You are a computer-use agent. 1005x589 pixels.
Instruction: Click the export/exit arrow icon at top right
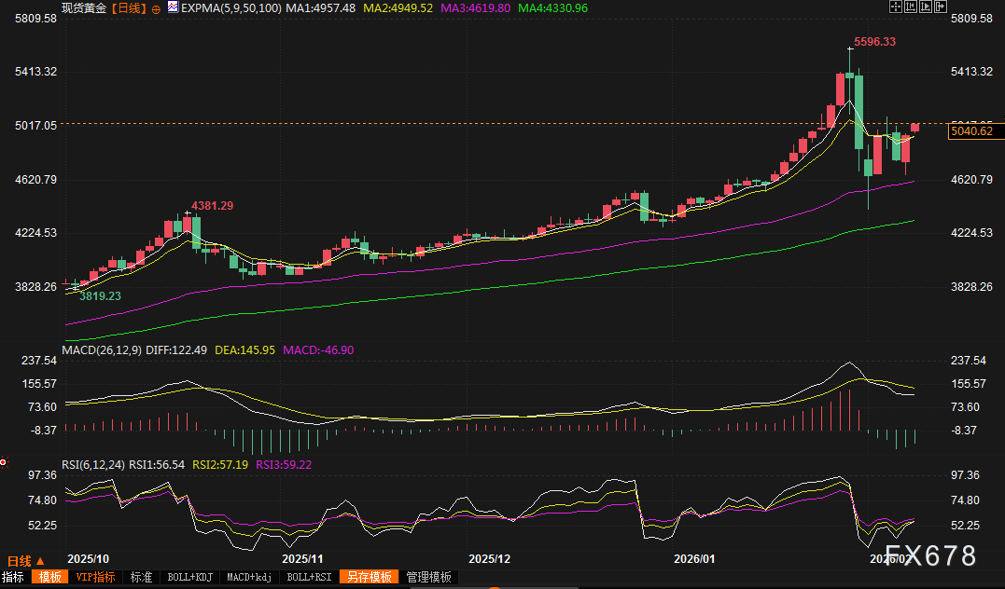point(941,7)
